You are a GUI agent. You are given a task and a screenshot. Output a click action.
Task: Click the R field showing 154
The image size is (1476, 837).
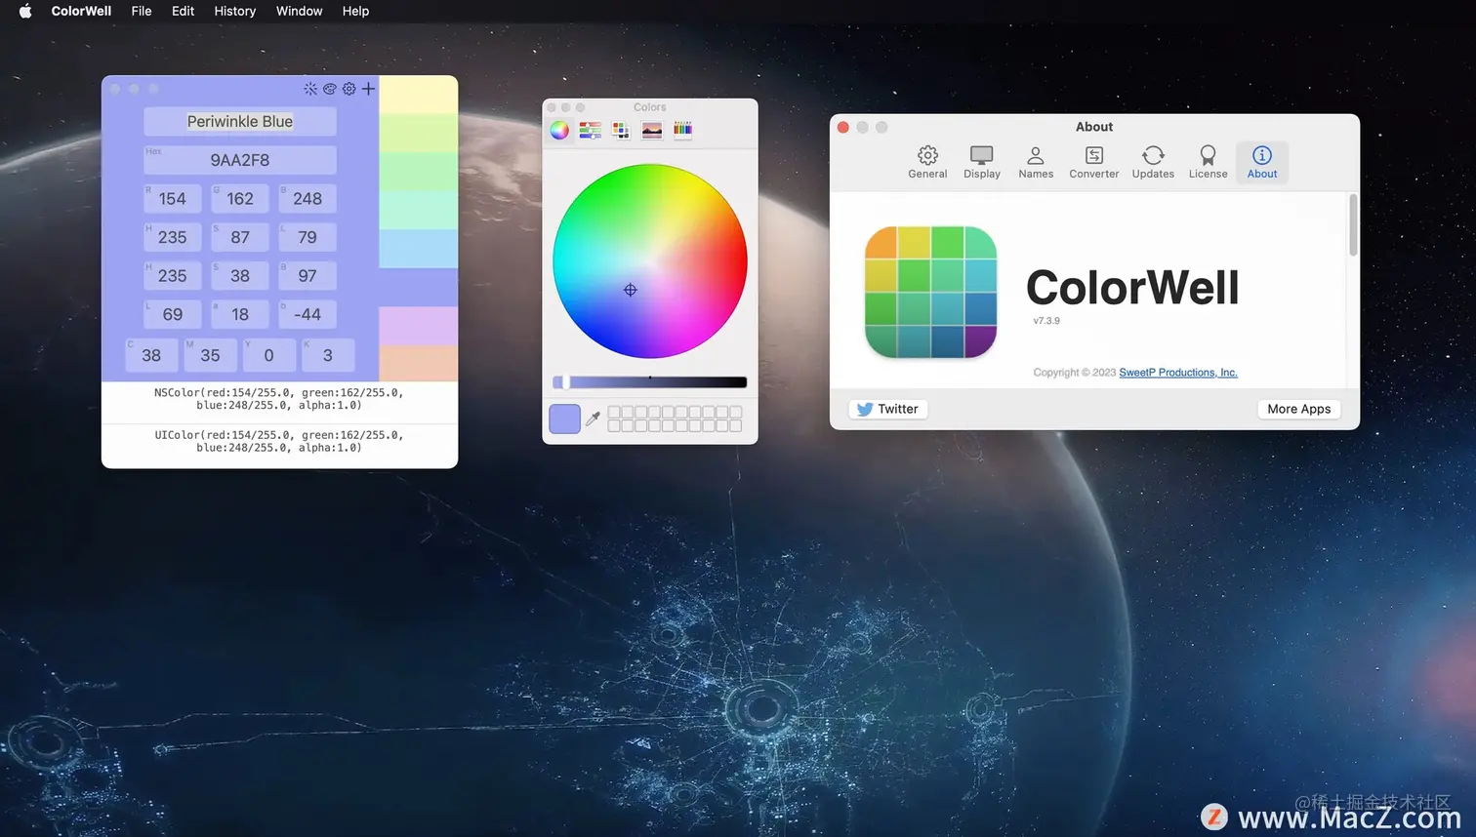click(x=173, y=199)
